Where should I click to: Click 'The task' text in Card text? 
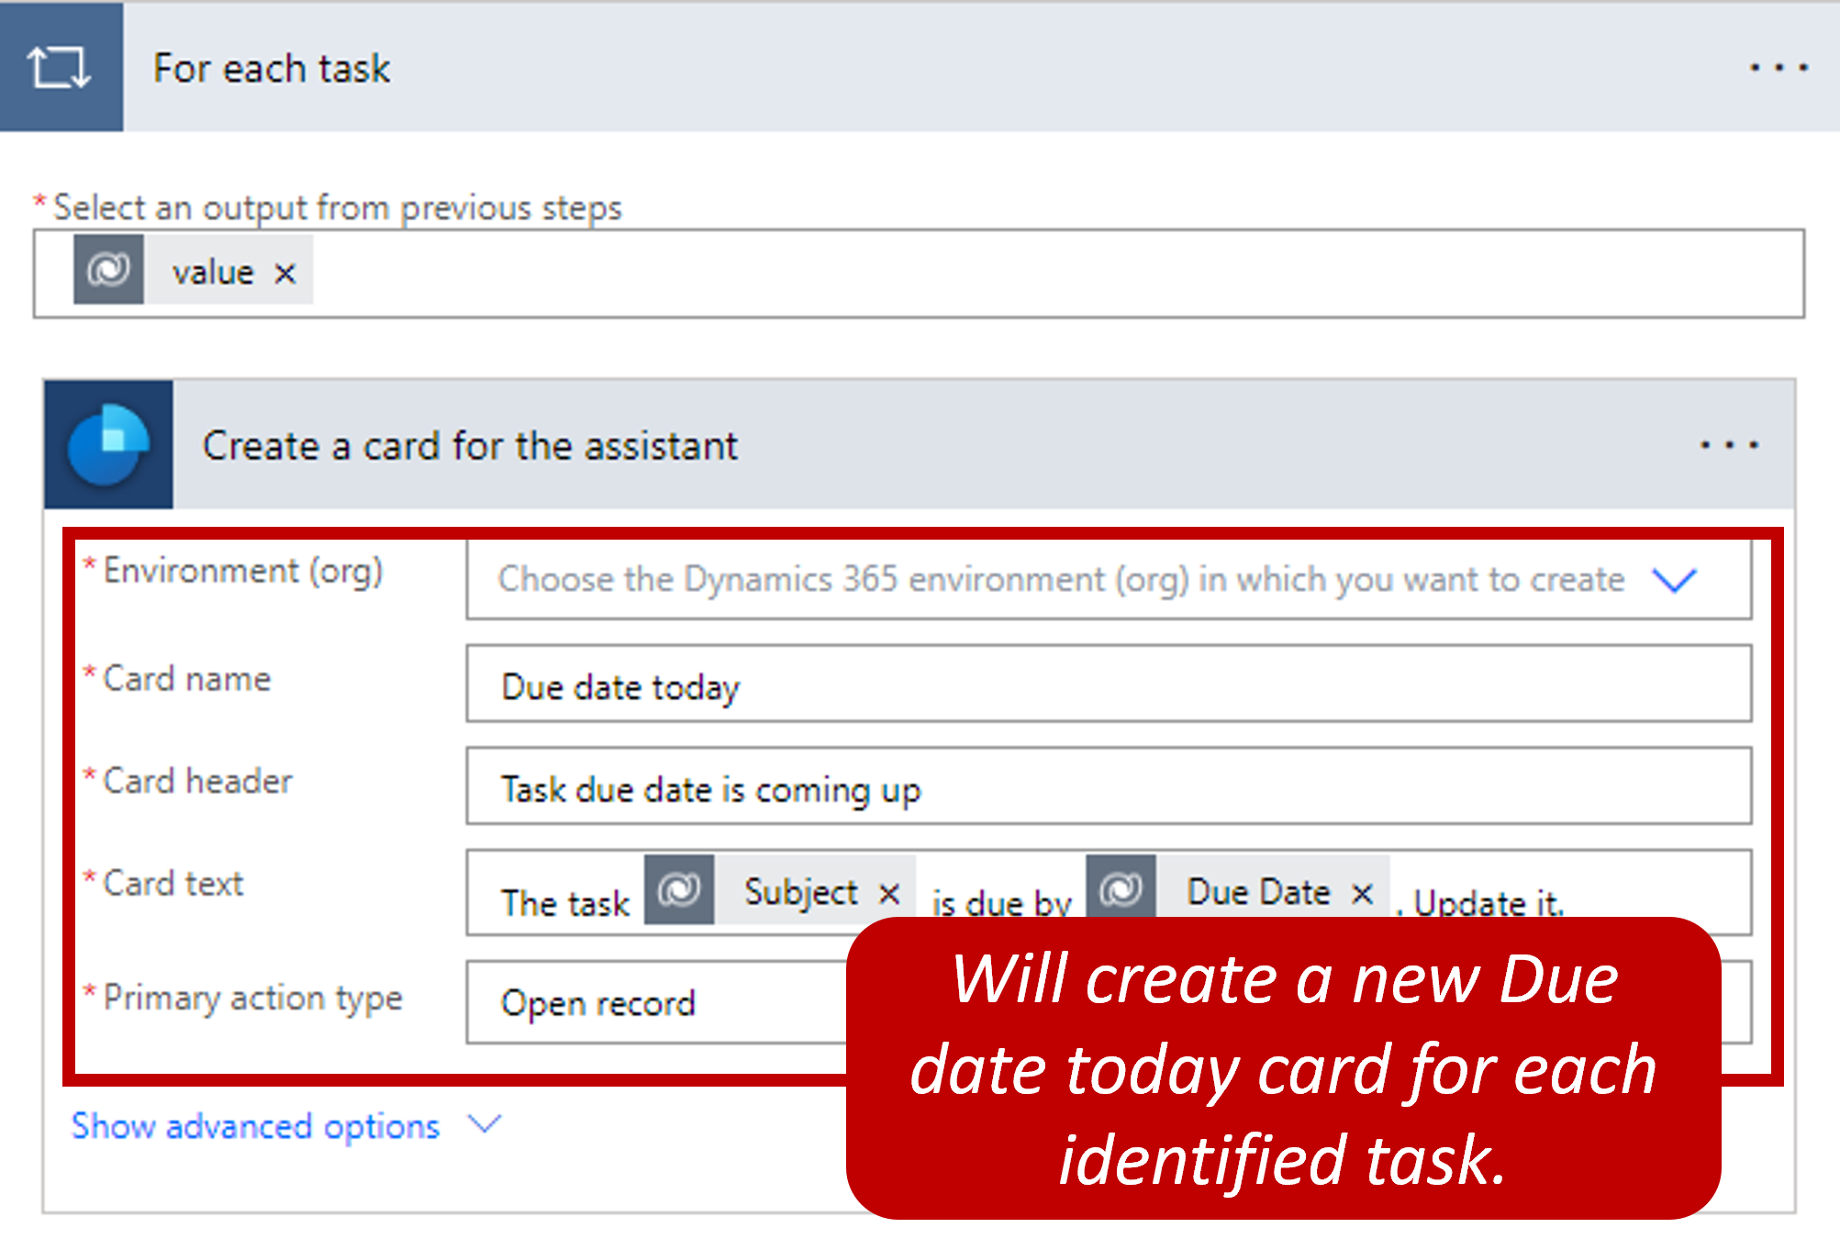coord(565,903)
